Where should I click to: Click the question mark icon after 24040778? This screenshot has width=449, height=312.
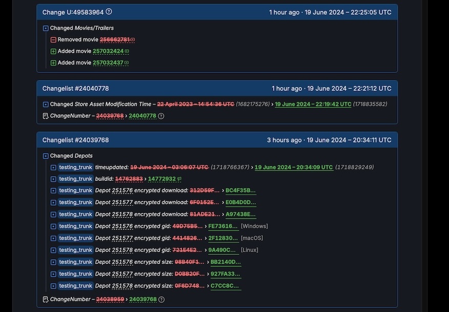[x=161, y=116]
